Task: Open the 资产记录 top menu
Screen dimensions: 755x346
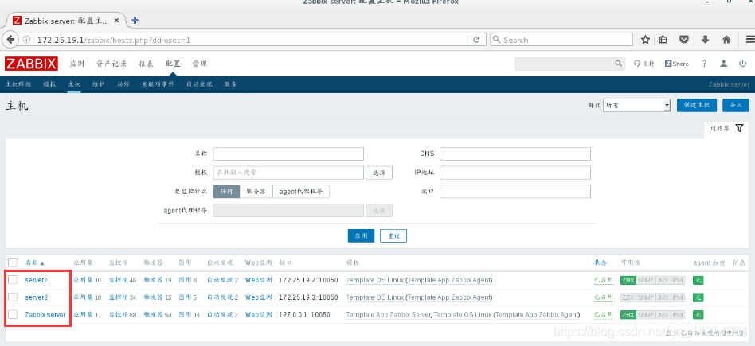Action: [111, 64]
